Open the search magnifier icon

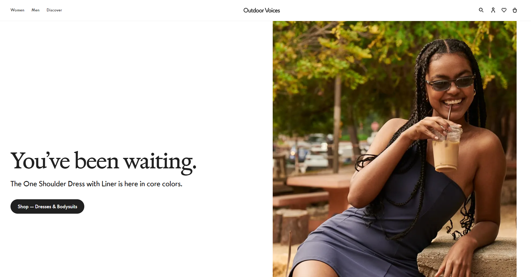tap(481, 10)
